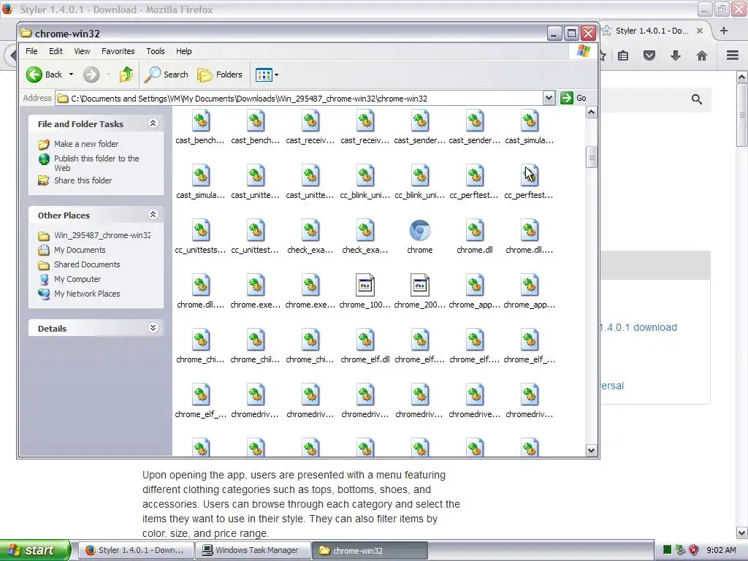Click Firefox Pocket icon
The image size is (748, 561).
(649, 56)
